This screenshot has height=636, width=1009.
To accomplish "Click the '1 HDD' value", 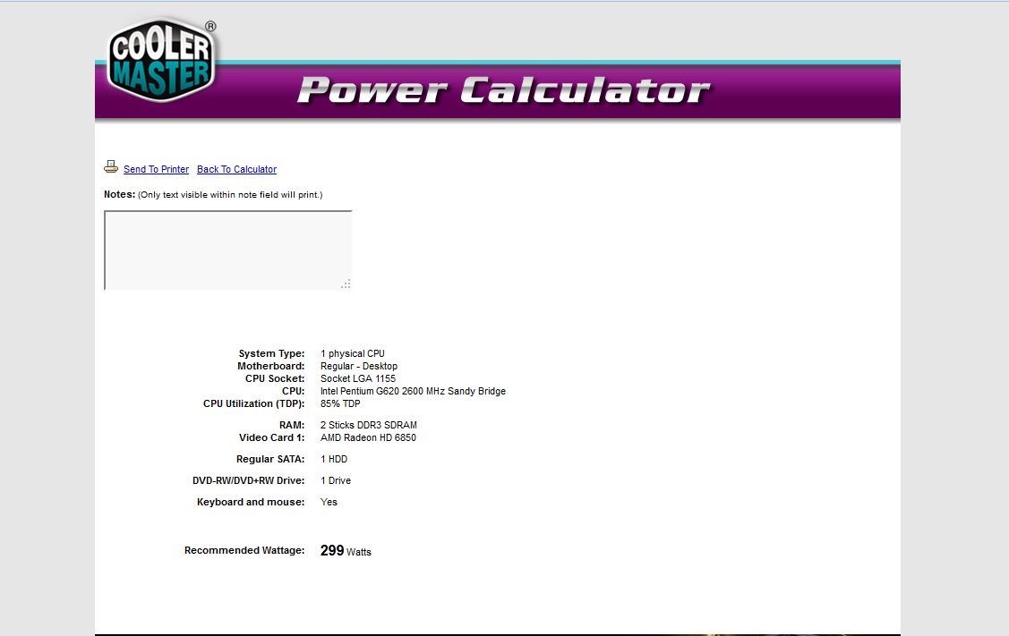I will (x=334, y=459).
